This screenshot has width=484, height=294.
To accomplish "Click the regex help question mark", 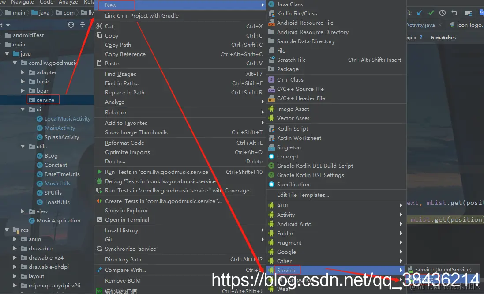I will tap(421, 37).
